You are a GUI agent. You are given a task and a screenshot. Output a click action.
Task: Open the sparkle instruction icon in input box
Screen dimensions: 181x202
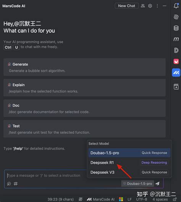9,184
